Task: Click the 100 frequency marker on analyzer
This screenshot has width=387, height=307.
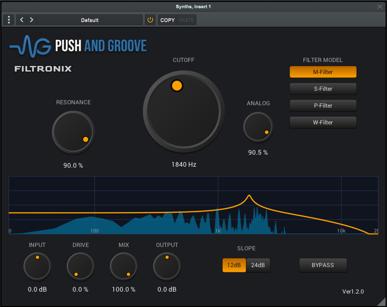Action: tap(95, 231)
